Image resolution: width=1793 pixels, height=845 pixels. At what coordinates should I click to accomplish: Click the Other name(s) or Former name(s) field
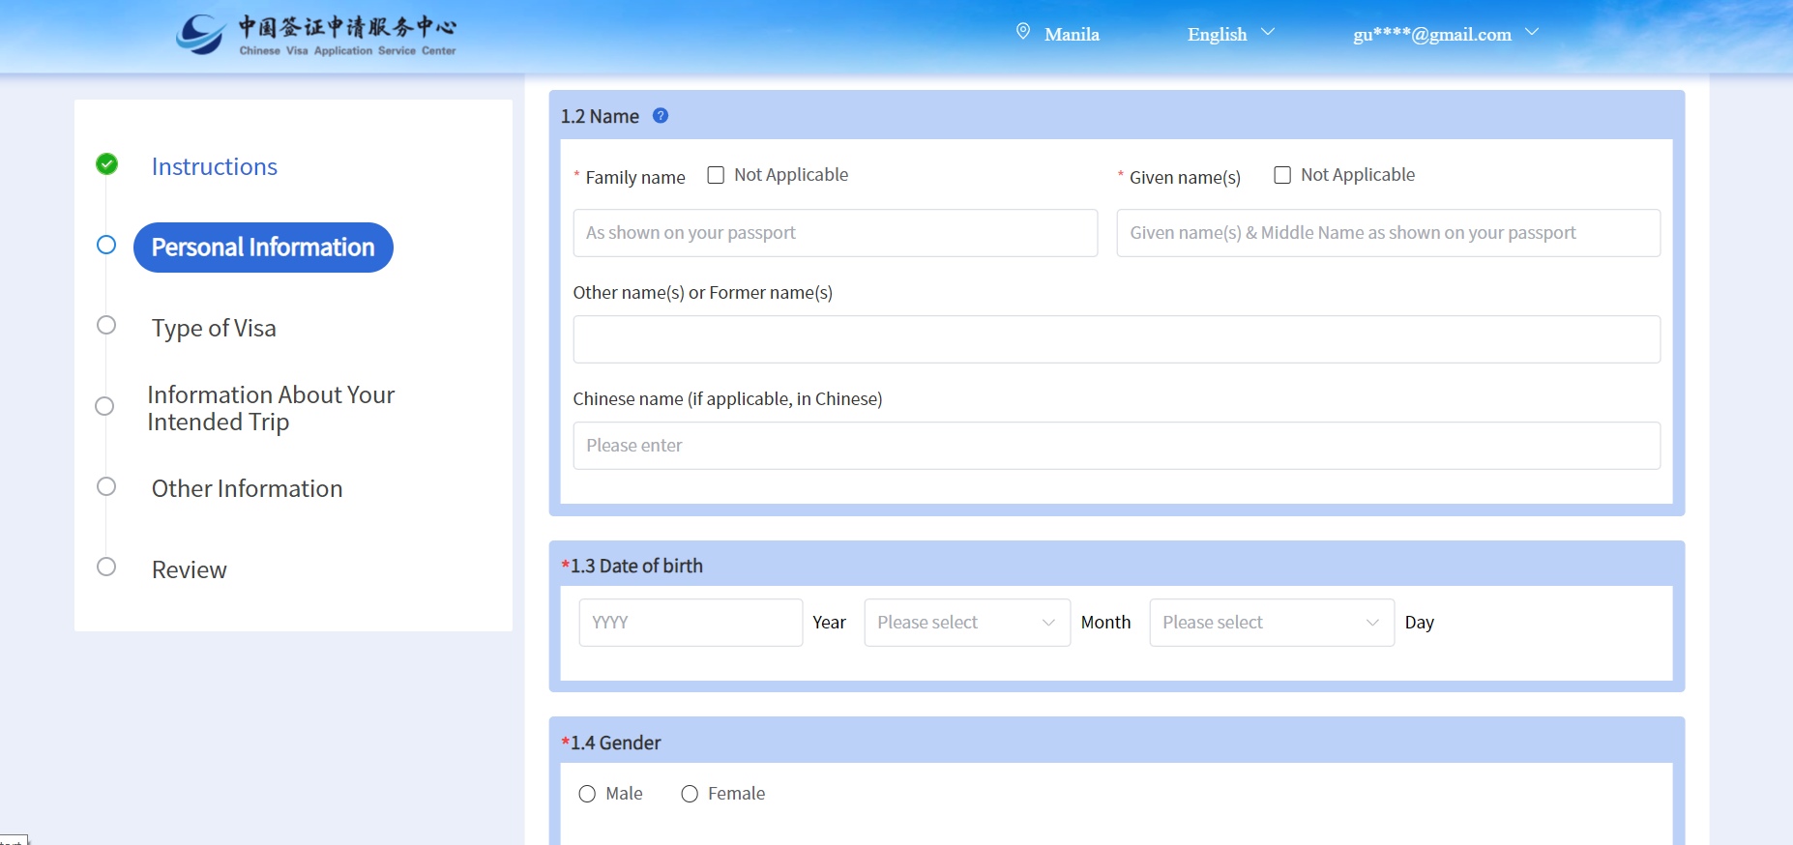pyautogui.click(x=1117, y=339)
